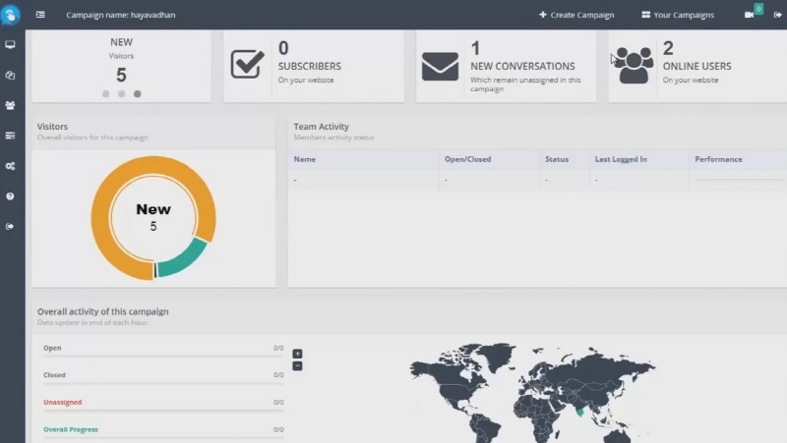This screenshot has width=787, height=443.
Task: Open the help question mark icon in sidebar
Action: [x=10, y=196]
